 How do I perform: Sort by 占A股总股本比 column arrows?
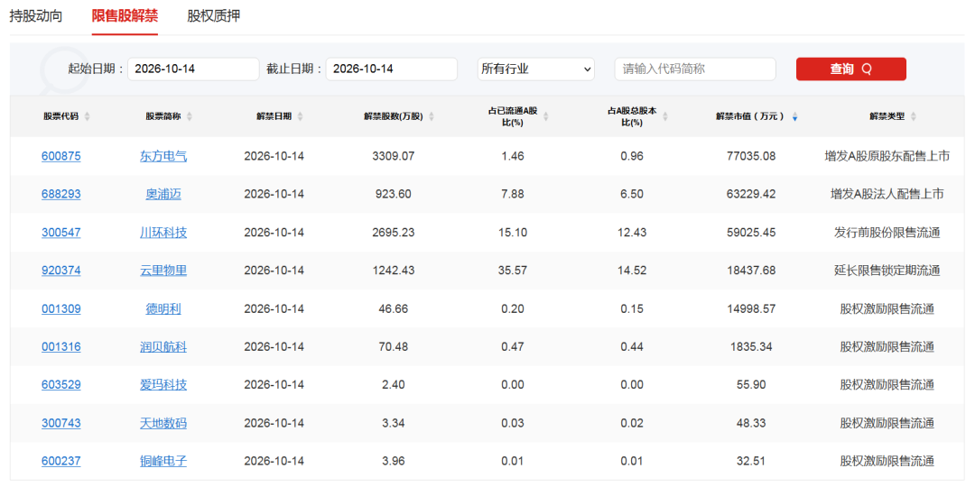pyautogui.click(x=665, y=116)
